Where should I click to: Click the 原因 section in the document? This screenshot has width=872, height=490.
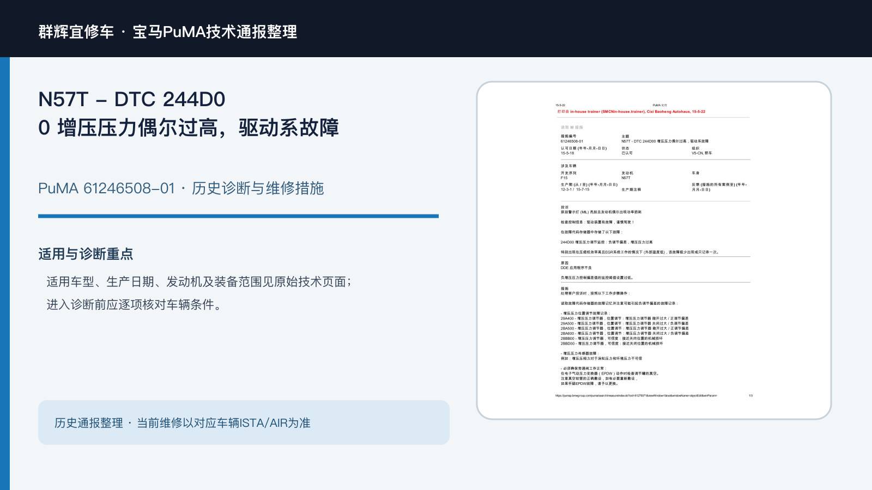click(x=565, y=263)
